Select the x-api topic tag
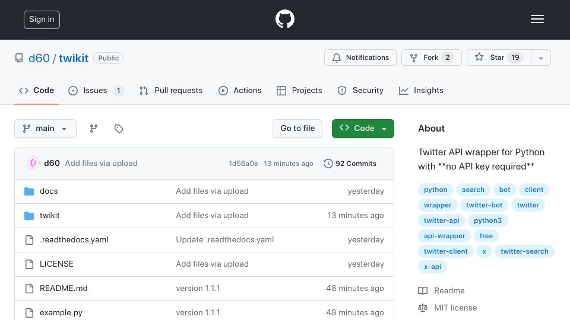570x320 pixels. pyautogui.click(x=432, y=267)
